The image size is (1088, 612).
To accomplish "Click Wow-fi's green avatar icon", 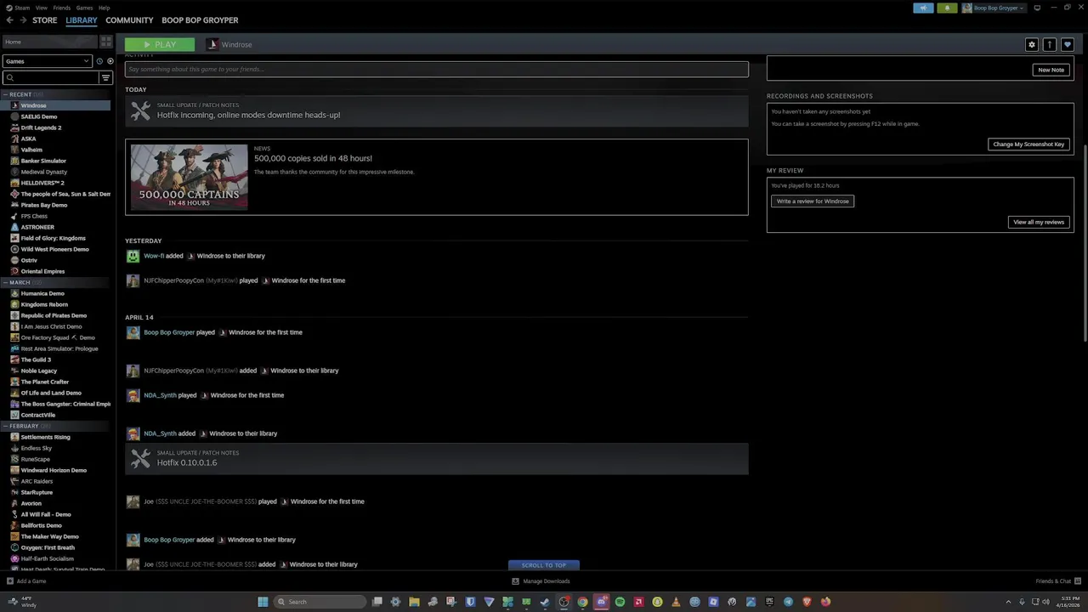I will (x=133, y=256).
